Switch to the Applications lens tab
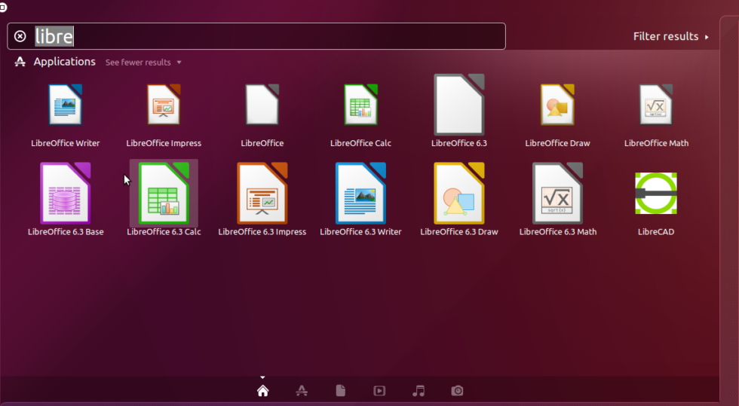The image size is (739, 406). 302,390
